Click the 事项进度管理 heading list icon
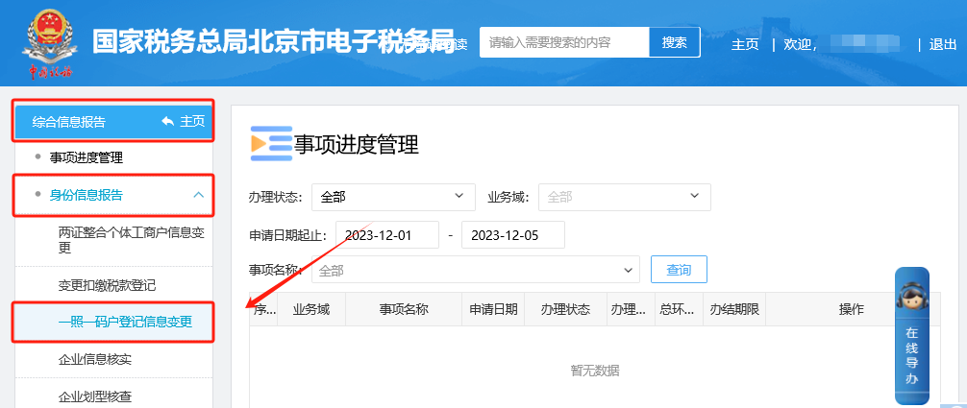The height and width of the screenshot is (408, 967). click(x=271, y=144)
